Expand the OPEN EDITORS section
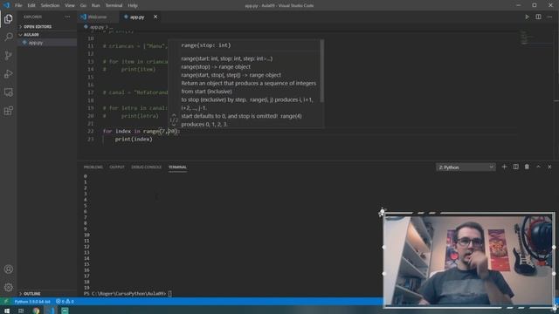The width and height of the screenshot is (559, 314). coord(38,27)
